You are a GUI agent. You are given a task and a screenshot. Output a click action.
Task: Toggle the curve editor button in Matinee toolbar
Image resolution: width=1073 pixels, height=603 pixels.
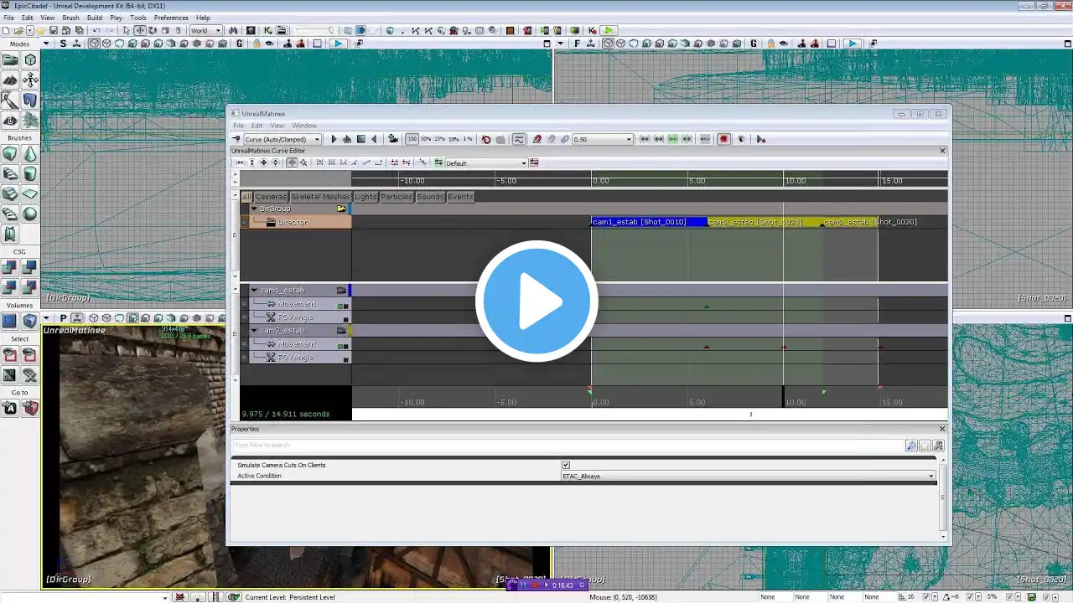point(519,139)
